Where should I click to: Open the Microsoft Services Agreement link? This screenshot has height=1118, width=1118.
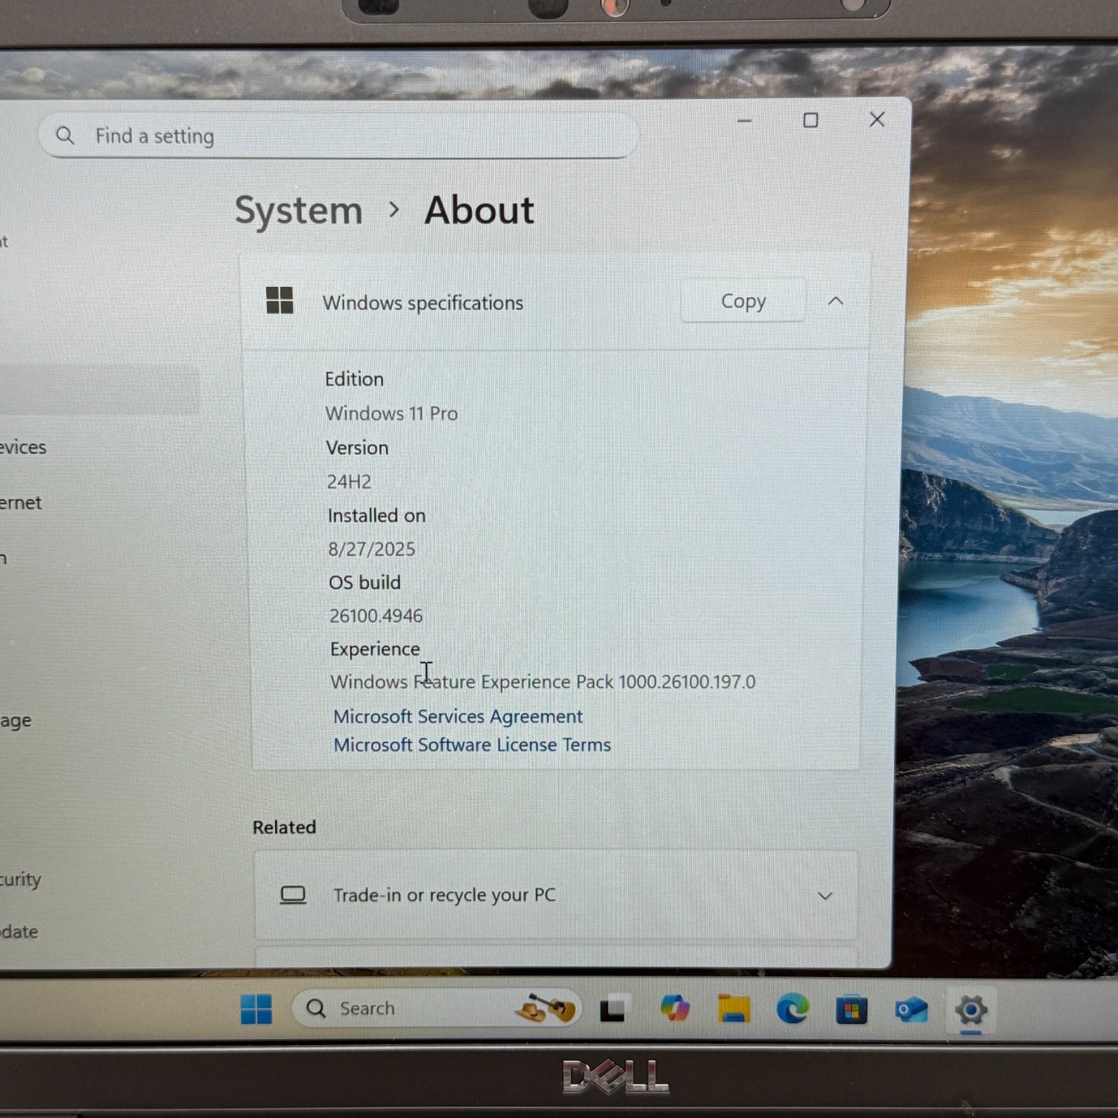click(458, 716)
